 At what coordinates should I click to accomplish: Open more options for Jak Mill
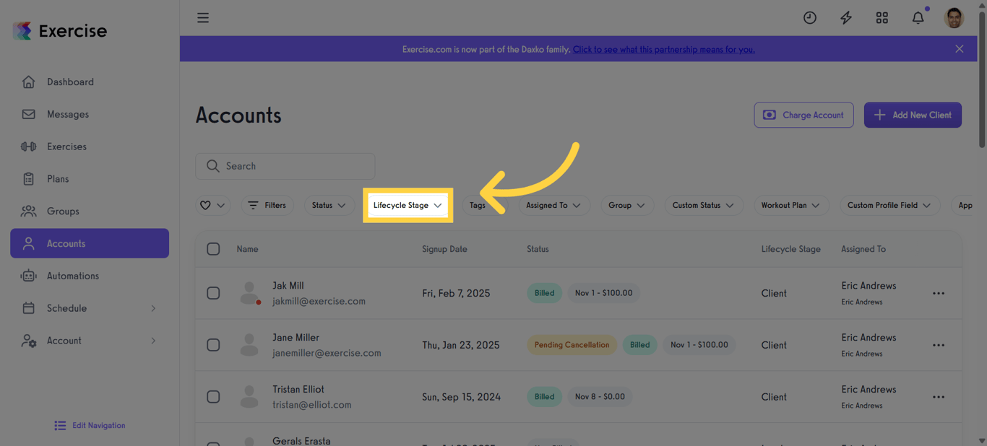pos(939,293)
